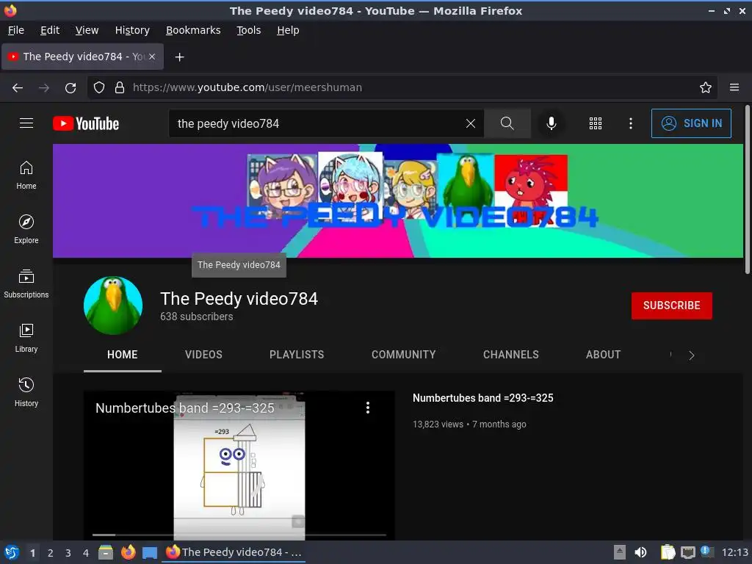Open tracking protection shield info
This screenshot has height=564, width=752.
pyautogui.click(x=99, y=87)
